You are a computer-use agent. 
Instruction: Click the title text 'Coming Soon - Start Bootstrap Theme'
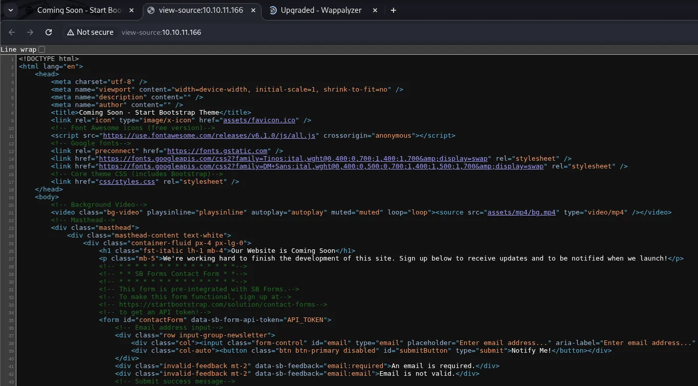point(149,113)
